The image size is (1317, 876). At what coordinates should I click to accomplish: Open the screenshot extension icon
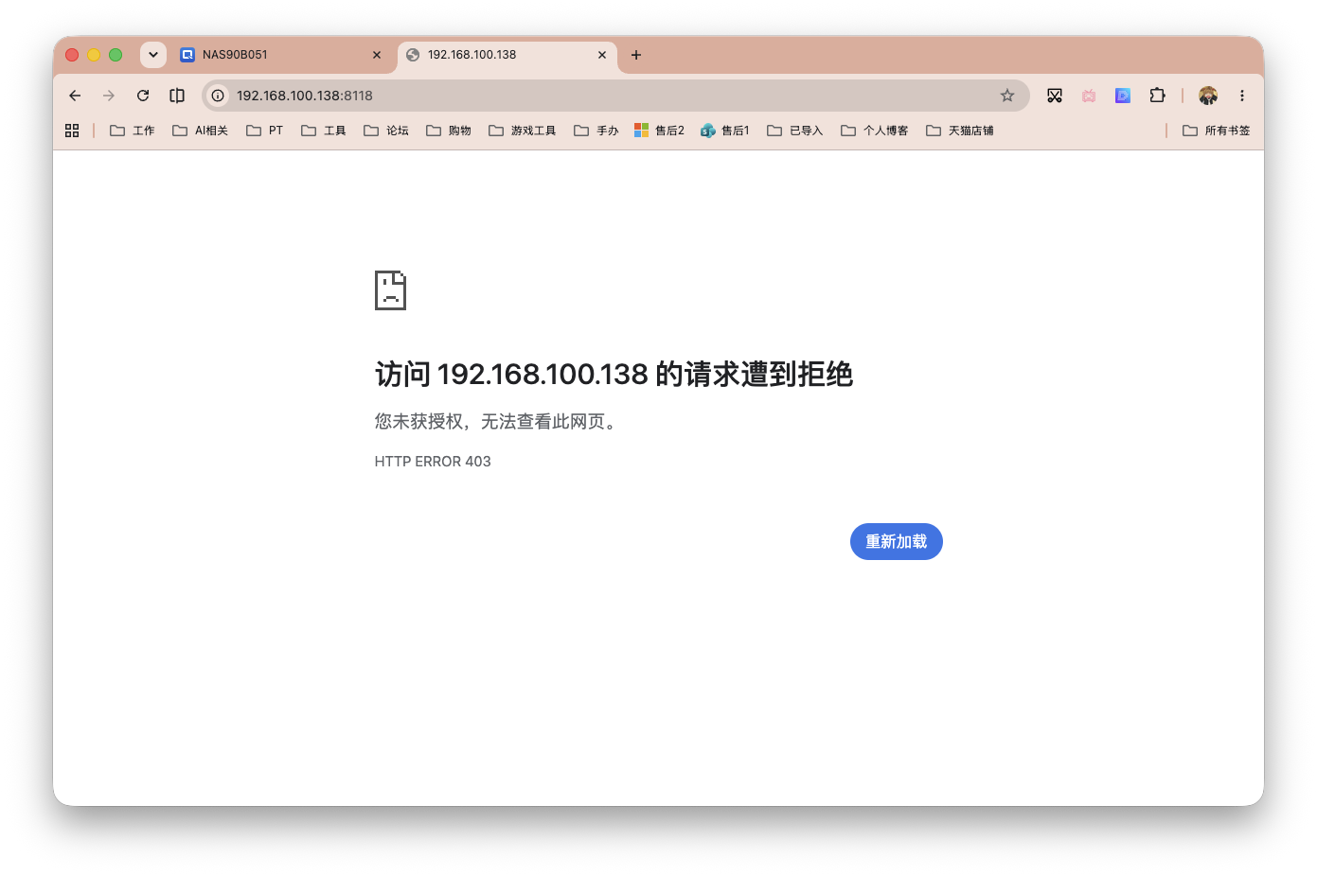1055,96
